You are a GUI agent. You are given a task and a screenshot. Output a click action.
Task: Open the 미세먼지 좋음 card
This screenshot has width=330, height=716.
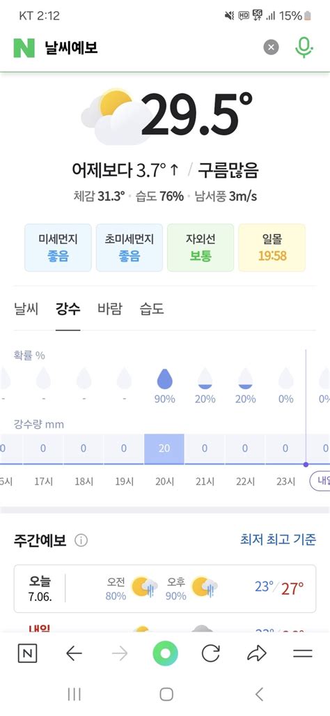coord(58,247)
